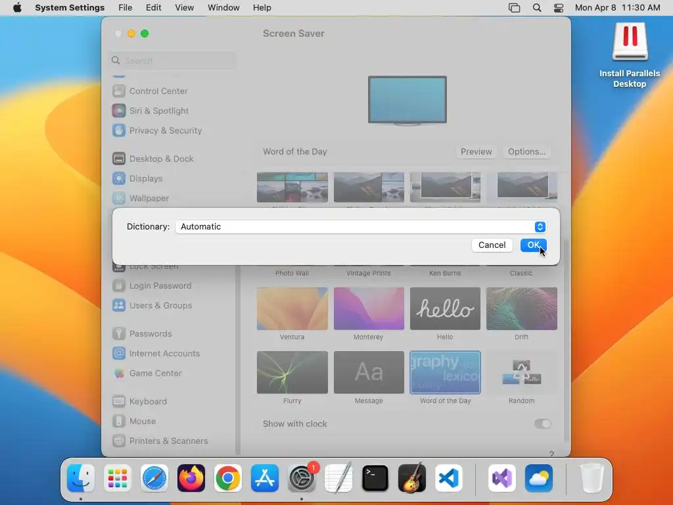Viewport: 673px width, 505px height.
Task: Select the Random screen saver thumbnail
Action: click(x=521, y=372)
